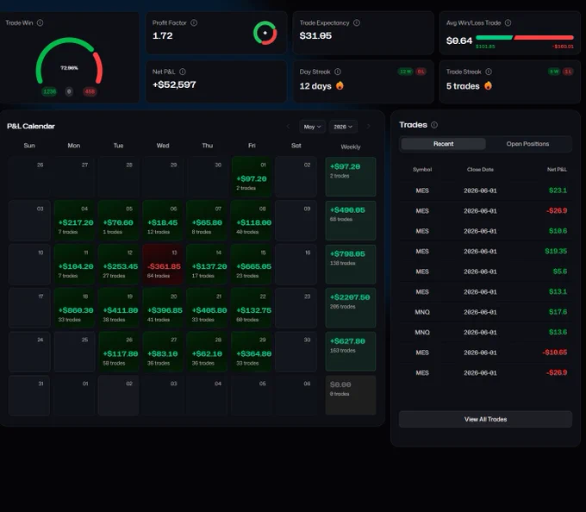This screenshot has width=586, height=512.
Task: Click the Trade Streak info icon
Action: coord(489,72)
